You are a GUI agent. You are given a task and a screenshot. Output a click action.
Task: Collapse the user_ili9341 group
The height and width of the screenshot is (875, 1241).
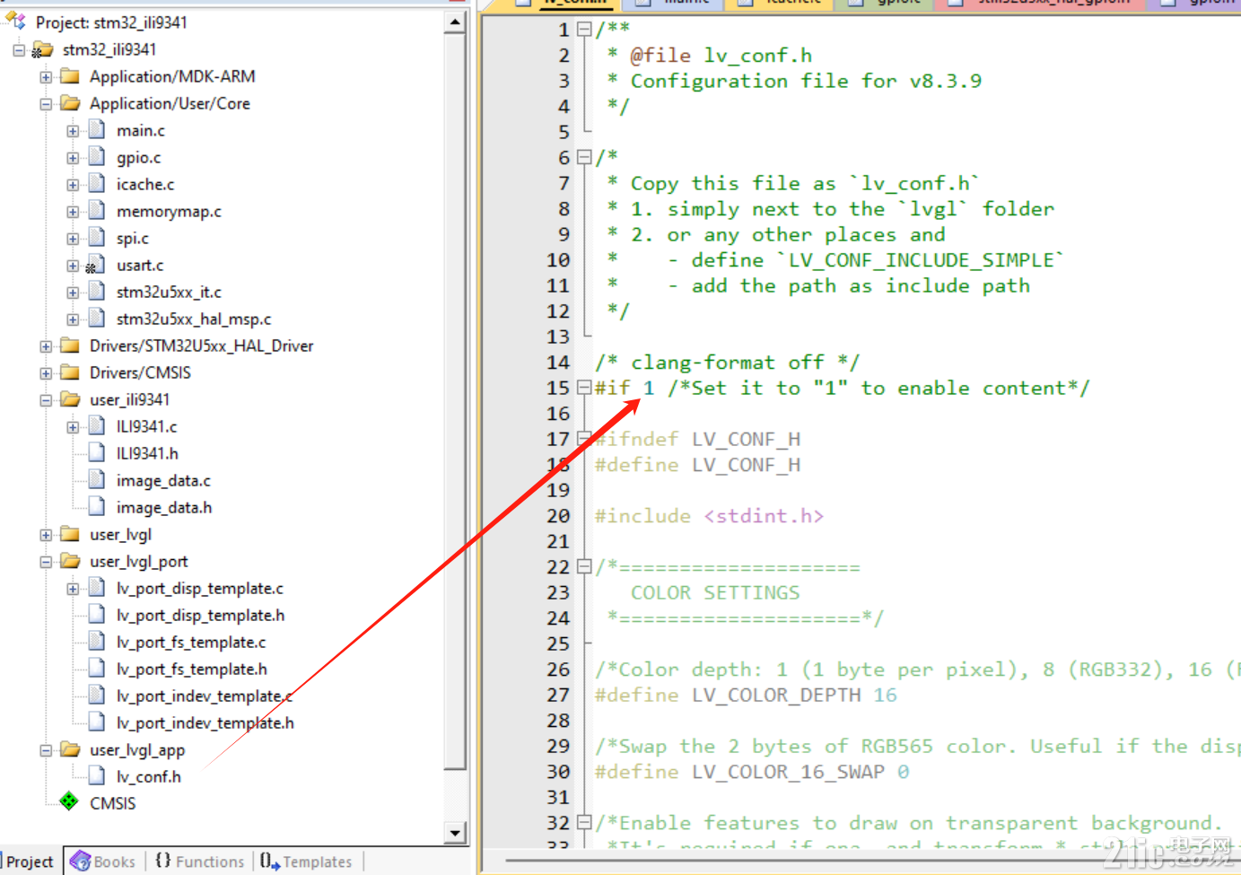(x=46, y=400)
